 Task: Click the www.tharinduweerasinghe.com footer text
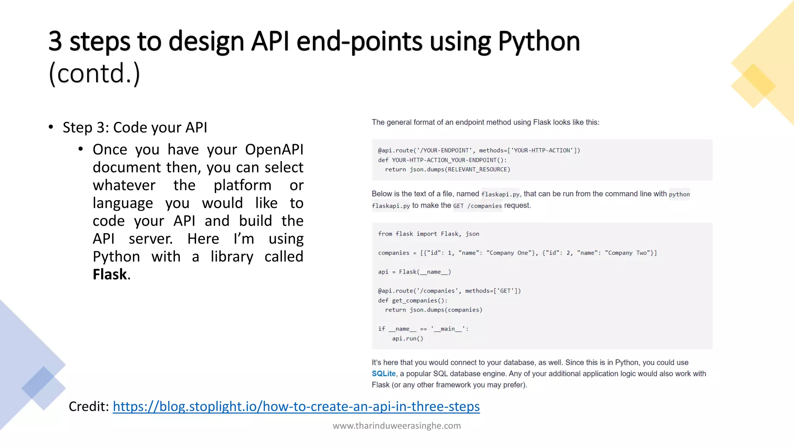[x=397, y=425]
